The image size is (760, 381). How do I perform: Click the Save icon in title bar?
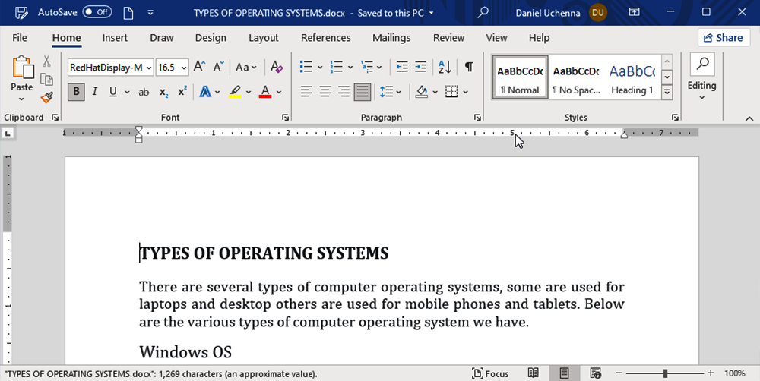click(x=21, y=13)
